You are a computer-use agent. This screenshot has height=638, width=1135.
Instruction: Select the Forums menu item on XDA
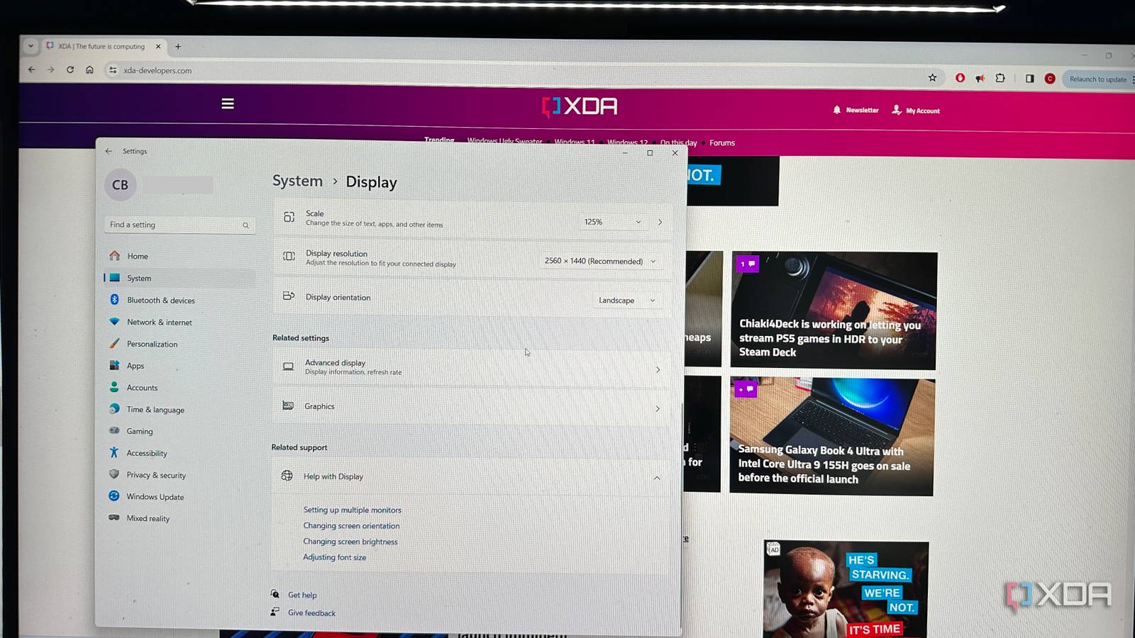coord(721,142)
